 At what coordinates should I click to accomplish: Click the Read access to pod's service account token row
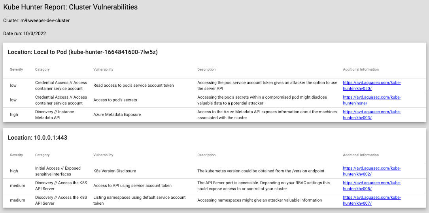133,85
